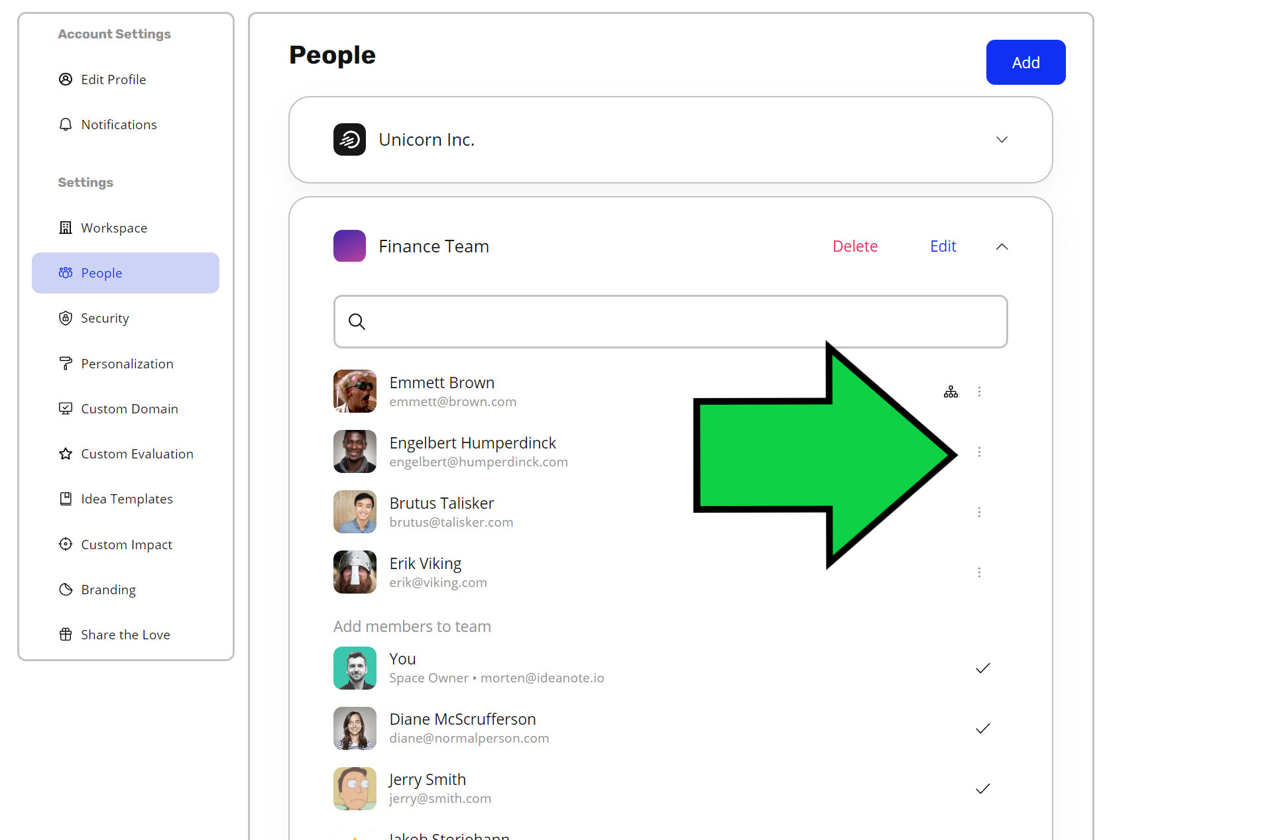1280x840 pixels.
Task: Toggle checkmark for You (Space Owner)
Action: point(983,668)
